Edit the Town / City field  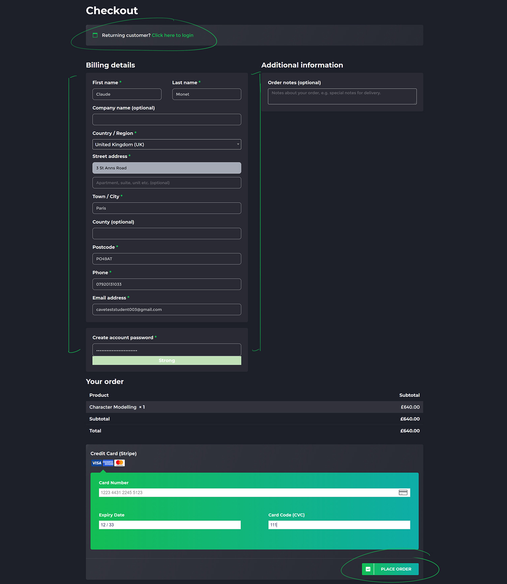(167, 208)
